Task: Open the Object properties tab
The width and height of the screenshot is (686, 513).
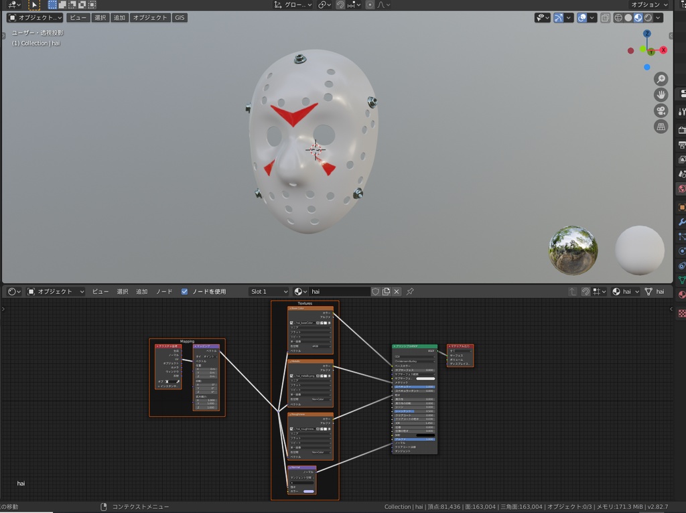Action: (x=681, y=207)
